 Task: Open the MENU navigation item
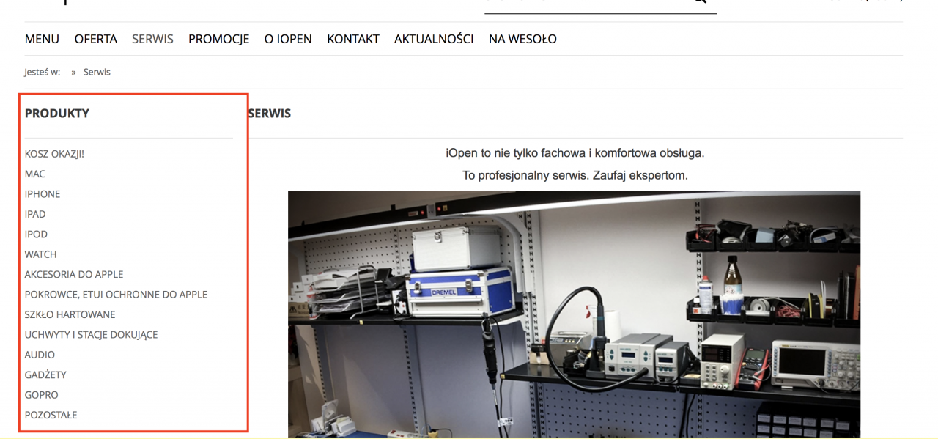coord(42,39)
